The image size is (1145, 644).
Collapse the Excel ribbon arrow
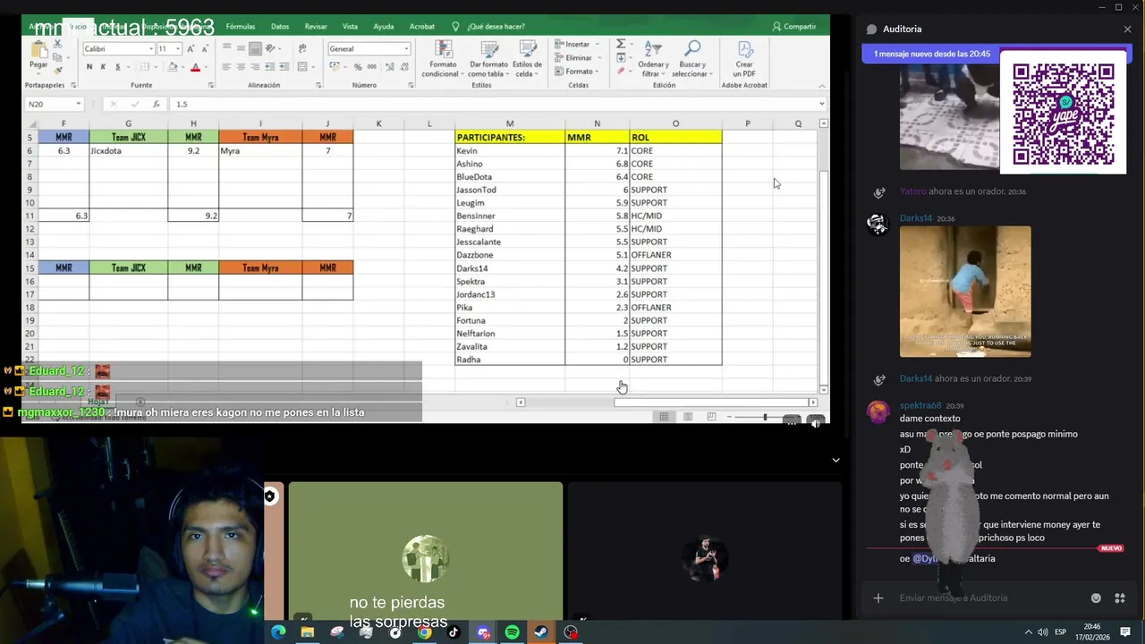click(x=822, y=85)
